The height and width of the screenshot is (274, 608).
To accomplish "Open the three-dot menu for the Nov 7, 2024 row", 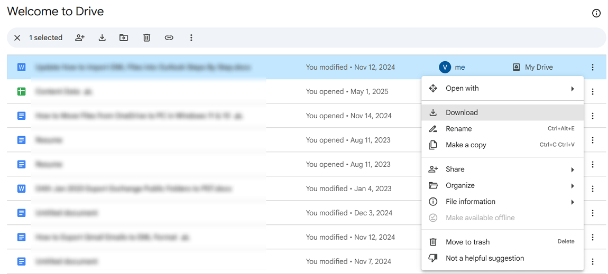I will (x=593, y=262).
